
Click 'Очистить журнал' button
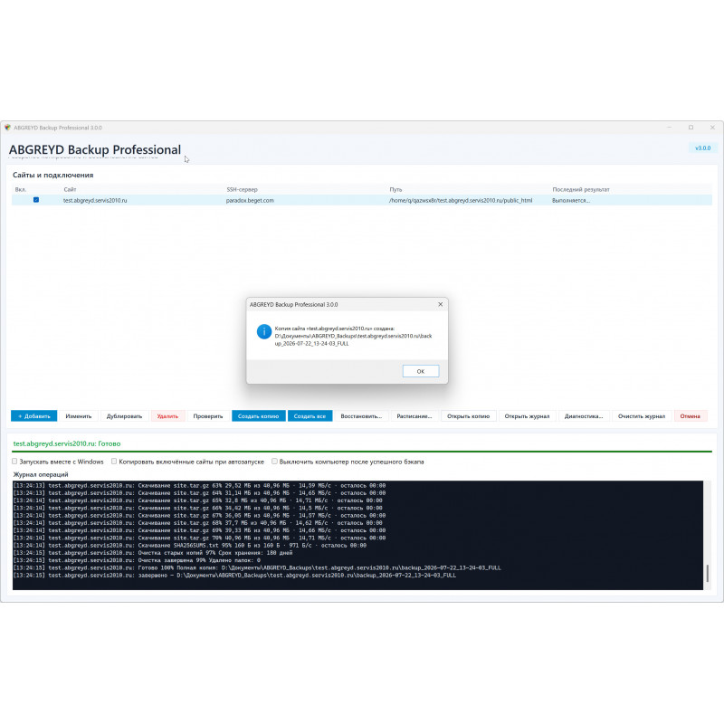pyautogui.click(x=642, y=416)
